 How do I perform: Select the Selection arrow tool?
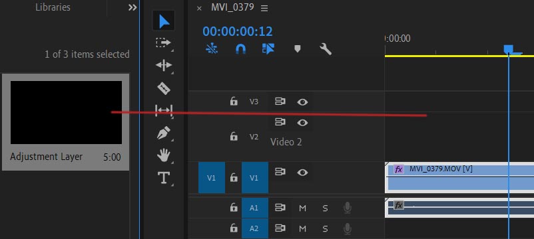[x=164, y=21]
